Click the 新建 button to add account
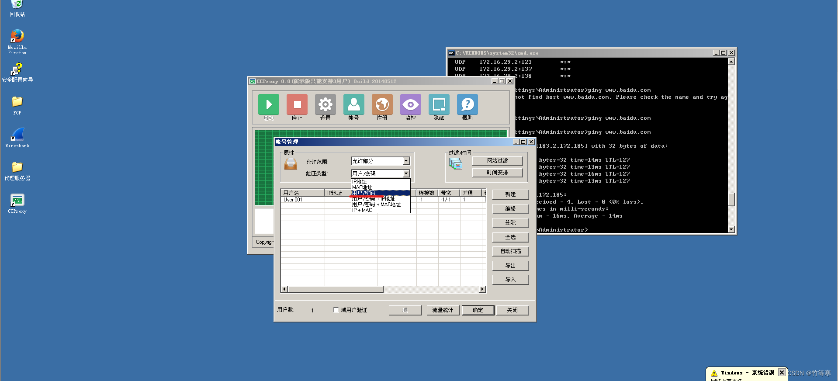The height and width of the screenshot is (381, 838). pos(510,194)
